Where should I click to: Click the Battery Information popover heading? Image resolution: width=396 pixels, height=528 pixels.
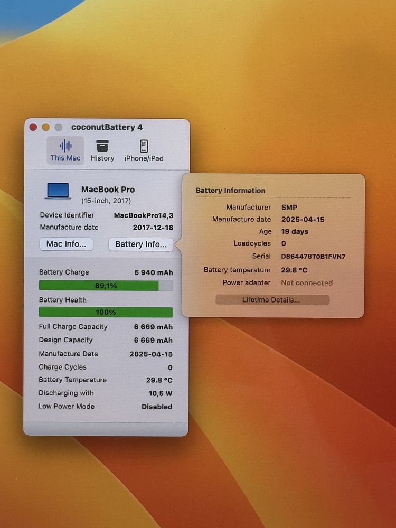[x=231, y=191]
